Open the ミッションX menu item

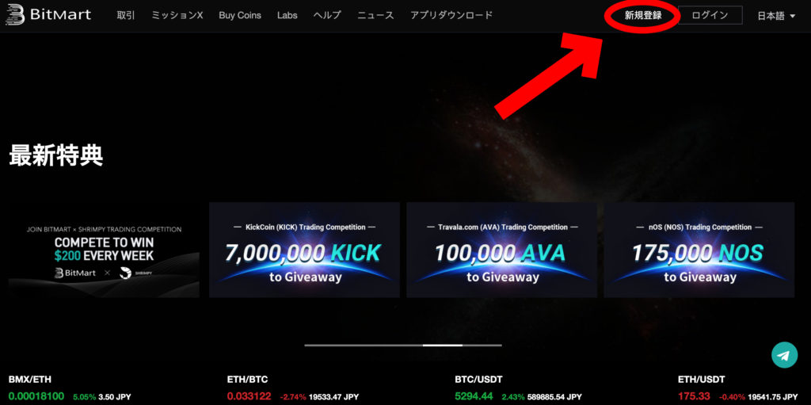[177, 15]
